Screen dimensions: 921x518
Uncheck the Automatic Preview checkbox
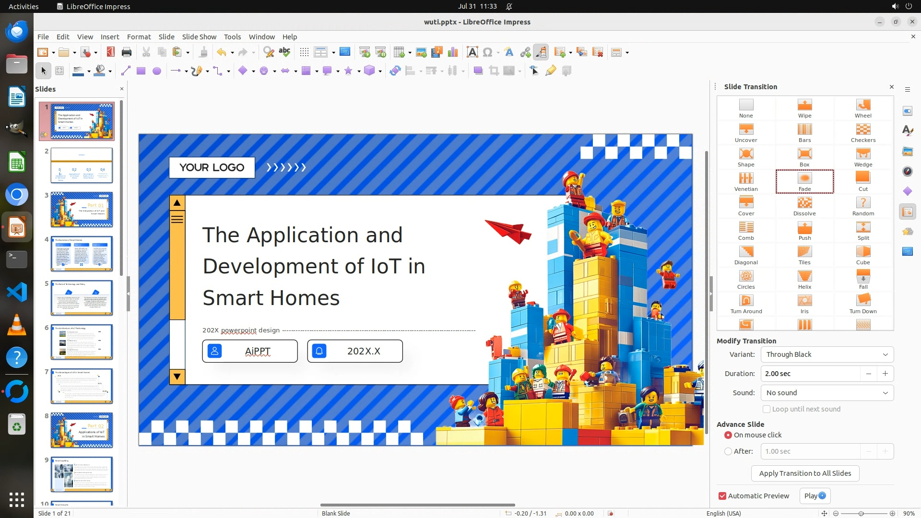click(x=722, y=496)
